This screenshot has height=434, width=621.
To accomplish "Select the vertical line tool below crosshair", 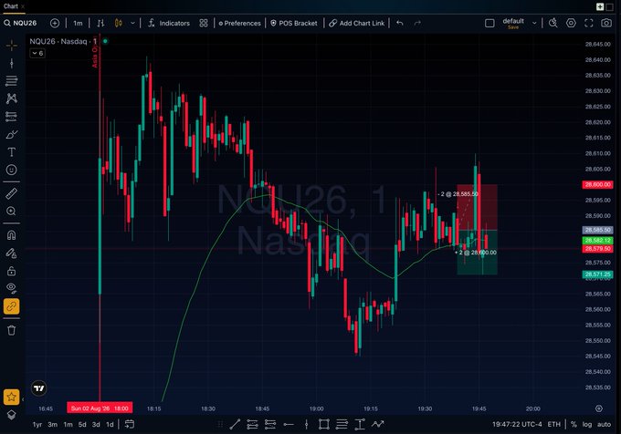I will click(x=12, y=63).
